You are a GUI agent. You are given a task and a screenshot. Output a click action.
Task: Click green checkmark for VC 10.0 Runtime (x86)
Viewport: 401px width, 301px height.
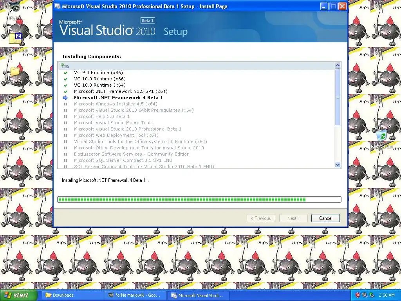point(65,79)
